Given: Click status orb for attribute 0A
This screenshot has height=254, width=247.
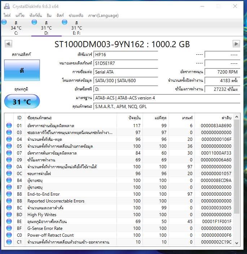Looking at the screenshot, I should pos(9,166).
